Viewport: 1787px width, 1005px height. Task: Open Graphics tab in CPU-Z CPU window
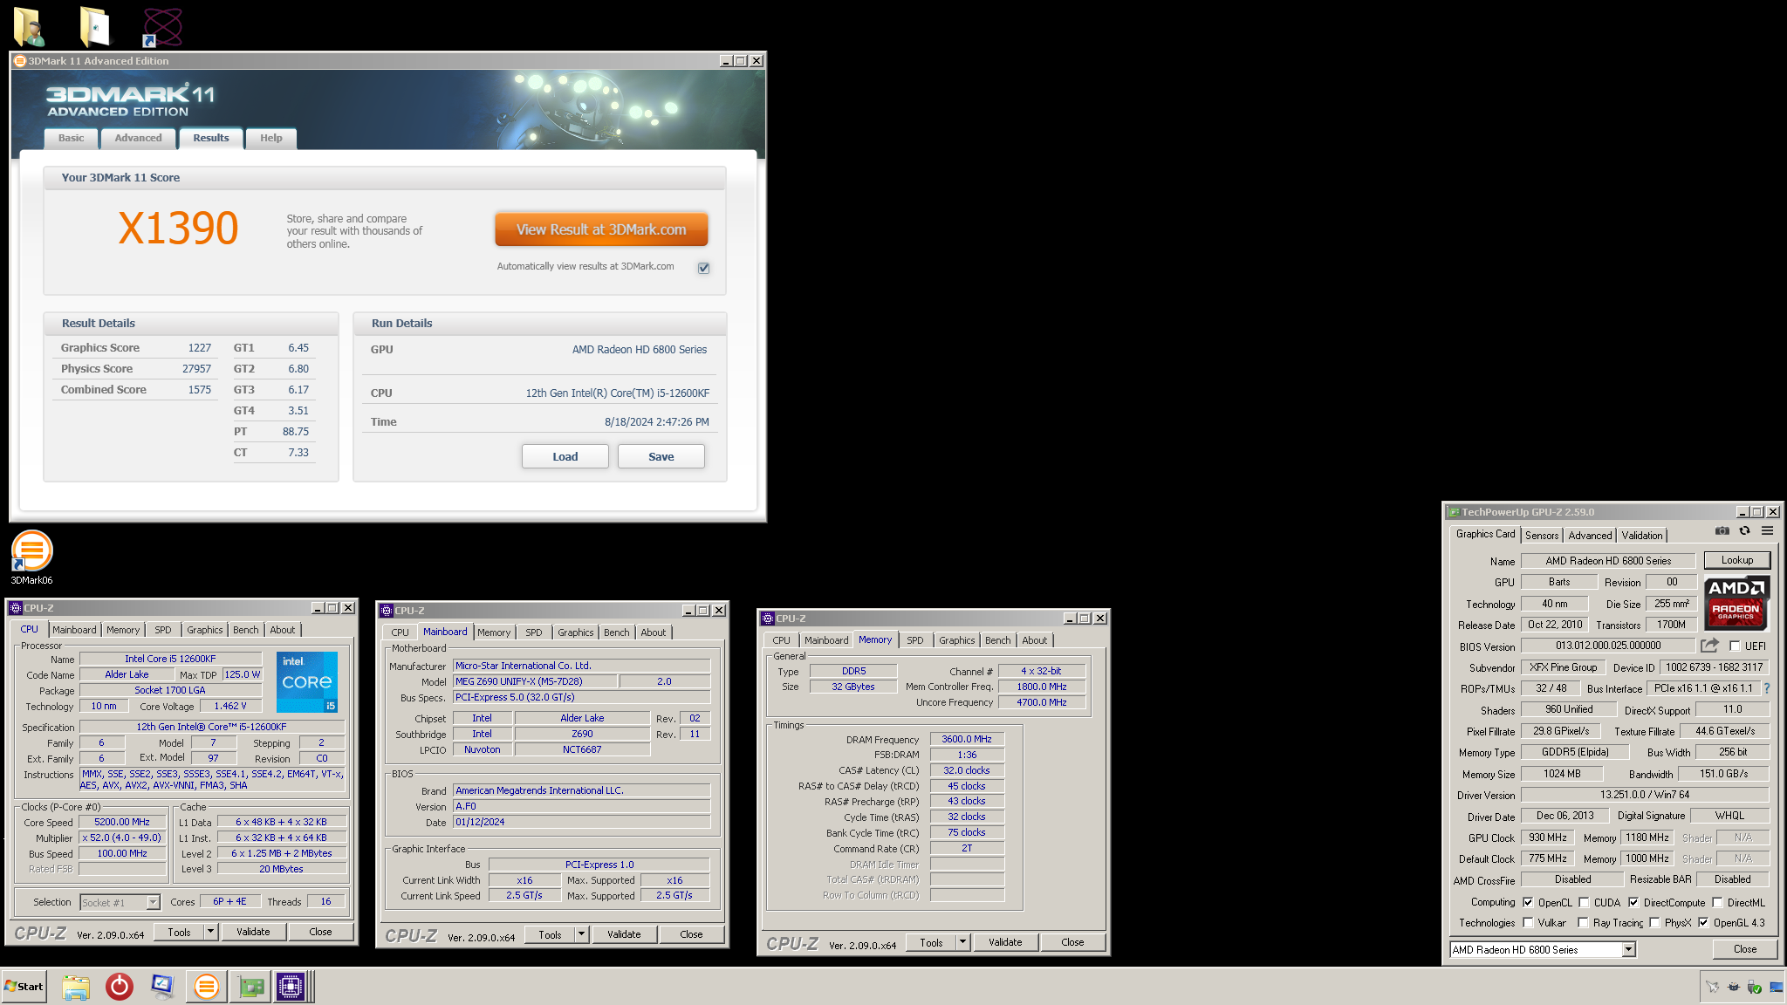[x=205, y=630]
